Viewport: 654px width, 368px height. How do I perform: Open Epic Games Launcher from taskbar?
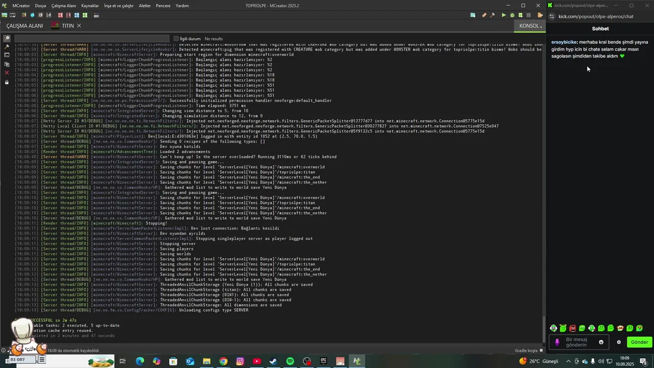tap(323, 361)
